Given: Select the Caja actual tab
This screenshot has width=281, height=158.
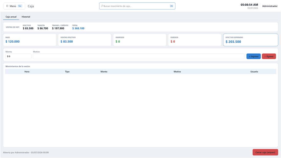Looking at the screenshot, I should [11, 17].
